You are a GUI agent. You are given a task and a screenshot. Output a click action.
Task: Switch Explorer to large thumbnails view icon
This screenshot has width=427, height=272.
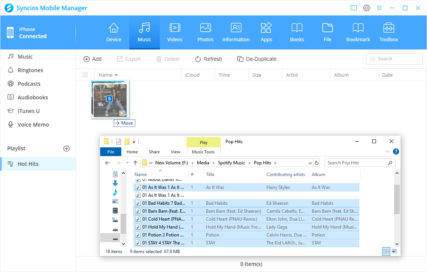pyautogui.click(x=395, y=251)
